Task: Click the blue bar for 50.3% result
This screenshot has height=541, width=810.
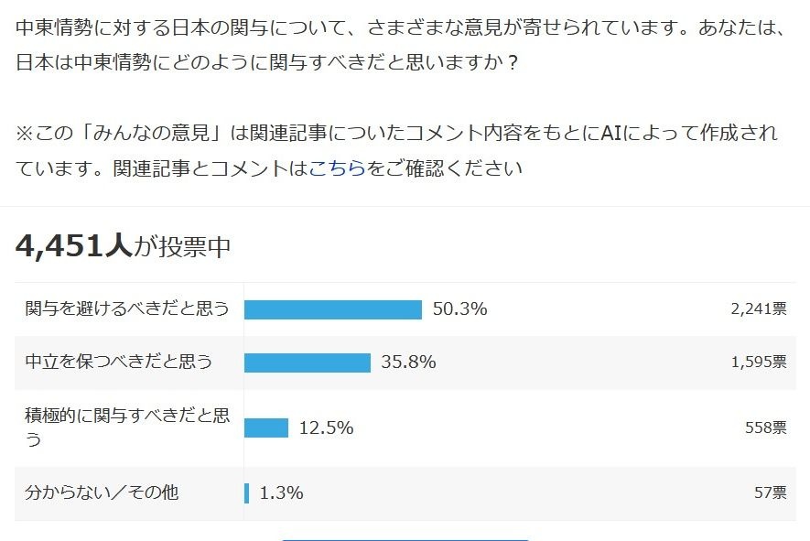Action: (x=333, y=309)
